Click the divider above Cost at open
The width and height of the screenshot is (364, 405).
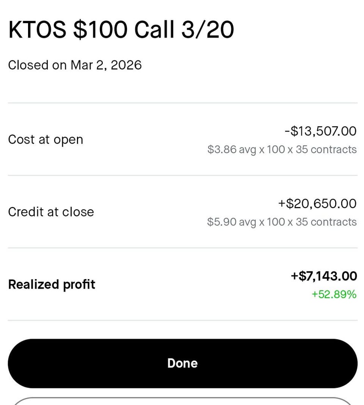(182, 103)
